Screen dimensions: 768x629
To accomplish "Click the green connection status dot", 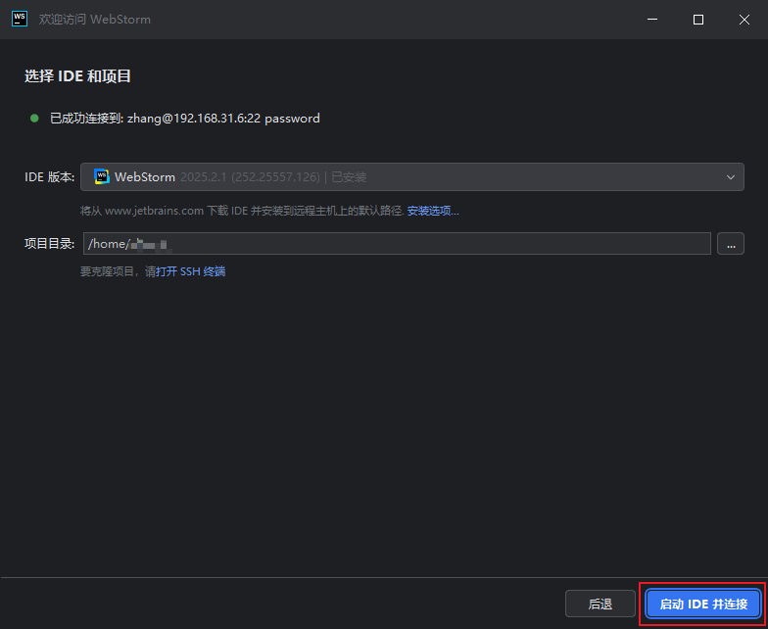I will [x=36, y=119].
